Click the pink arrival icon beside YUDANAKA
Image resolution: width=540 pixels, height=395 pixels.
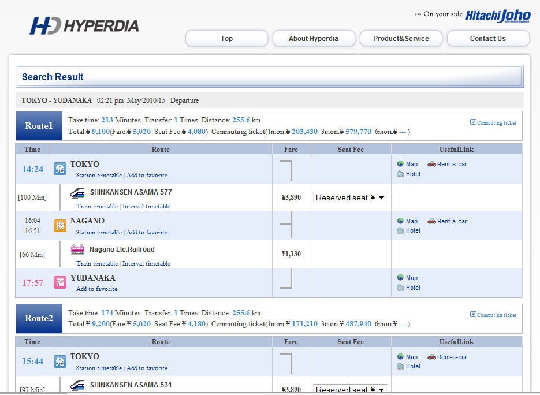pyautogui.click(x=60, y=282)
